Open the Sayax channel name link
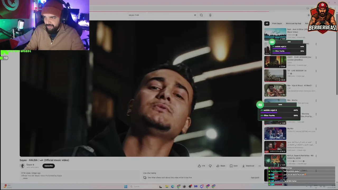Image resolution: width=338 pixels, height=190 pixels. pyautogui.click(x=29, y=165)
